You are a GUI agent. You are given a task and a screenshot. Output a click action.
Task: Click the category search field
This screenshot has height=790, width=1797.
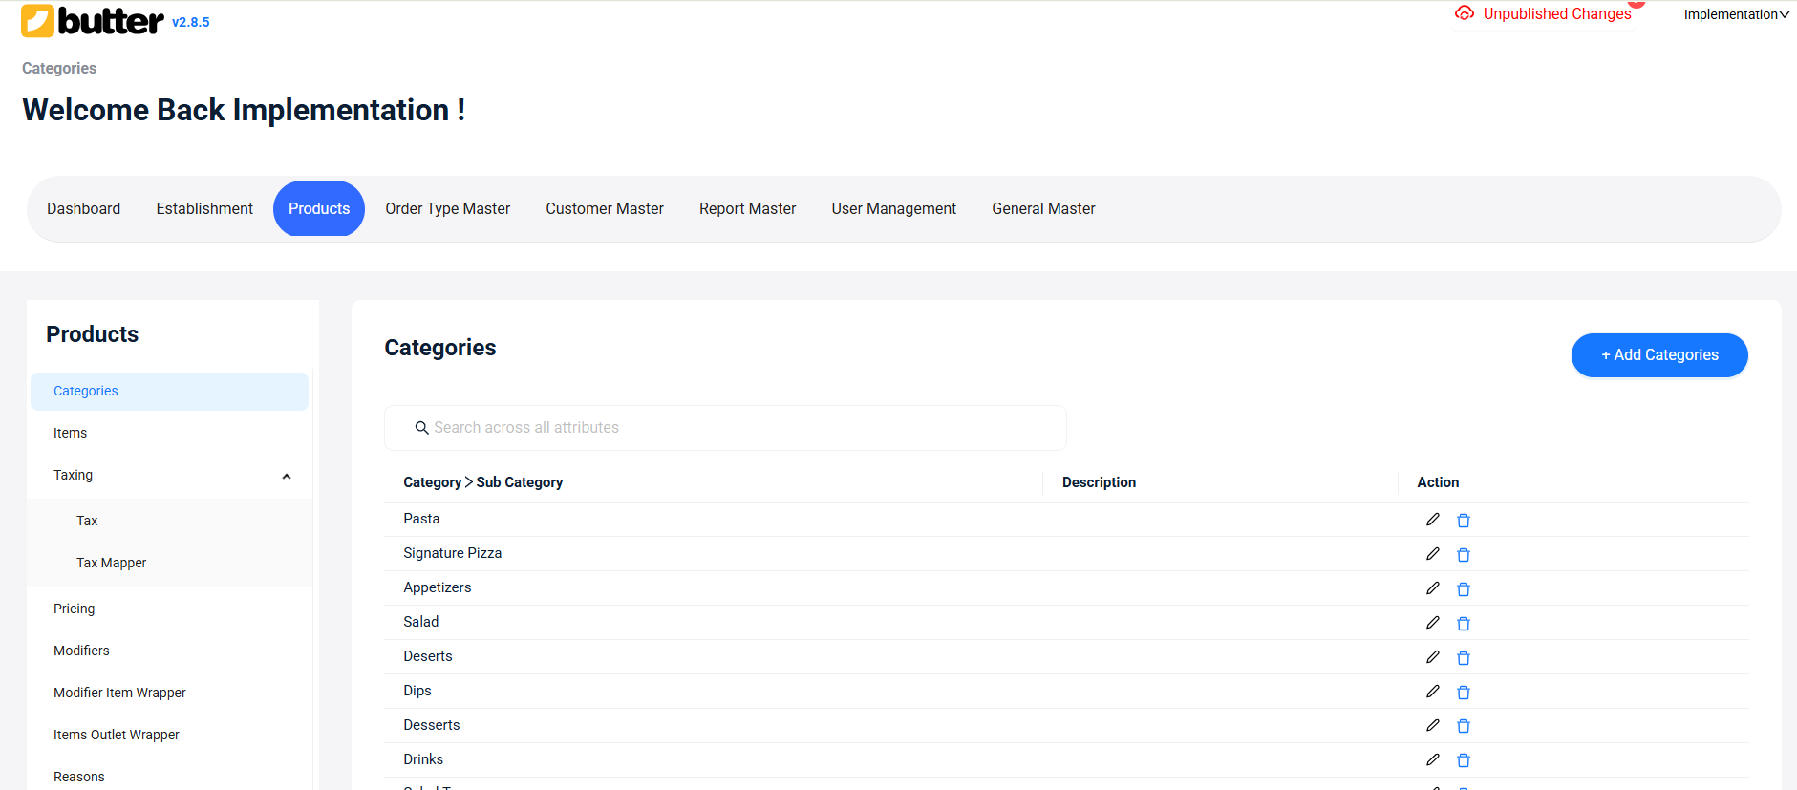click(726, 428)
